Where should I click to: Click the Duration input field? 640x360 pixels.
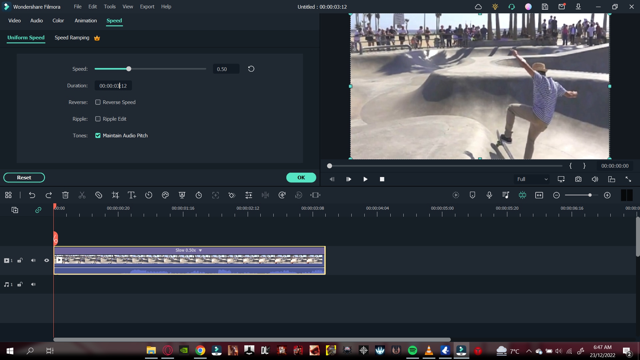pos(113,86)
